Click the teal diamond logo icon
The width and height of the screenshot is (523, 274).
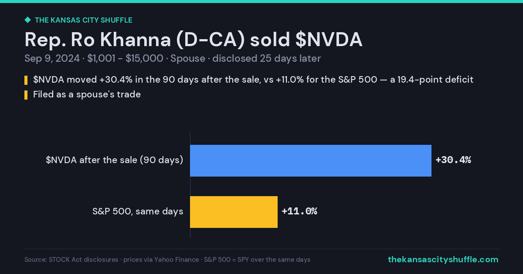click(27, 20)
